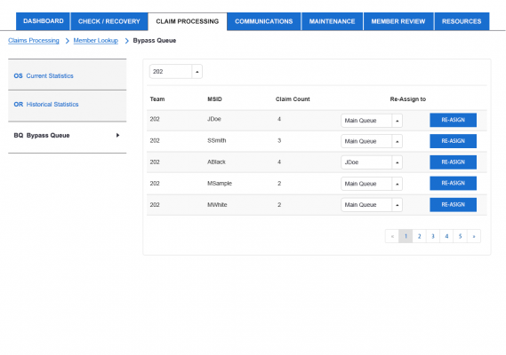Click the Bypass Queue breadcrumb text
Viewport: 506px width, 355px height.
155,41
